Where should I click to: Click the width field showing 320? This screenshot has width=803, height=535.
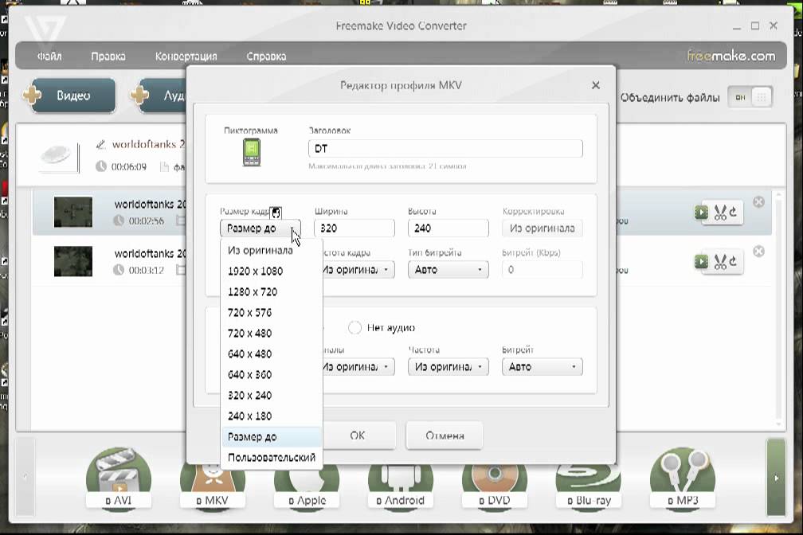point(354,228)
